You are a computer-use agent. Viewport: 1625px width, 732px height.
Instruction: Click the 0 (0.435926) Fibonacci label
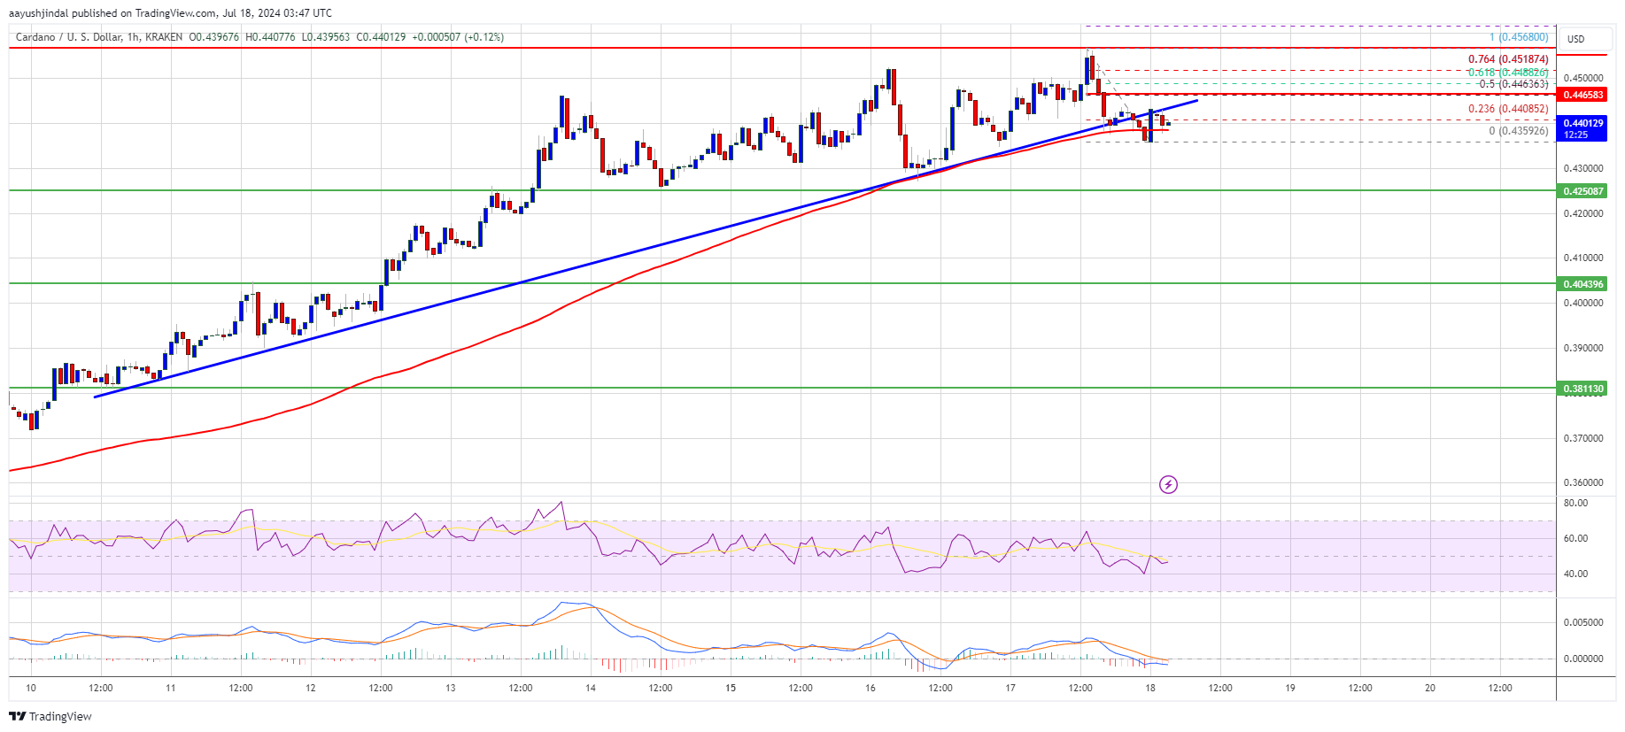pyautogui.click(x=1518, y=131)
